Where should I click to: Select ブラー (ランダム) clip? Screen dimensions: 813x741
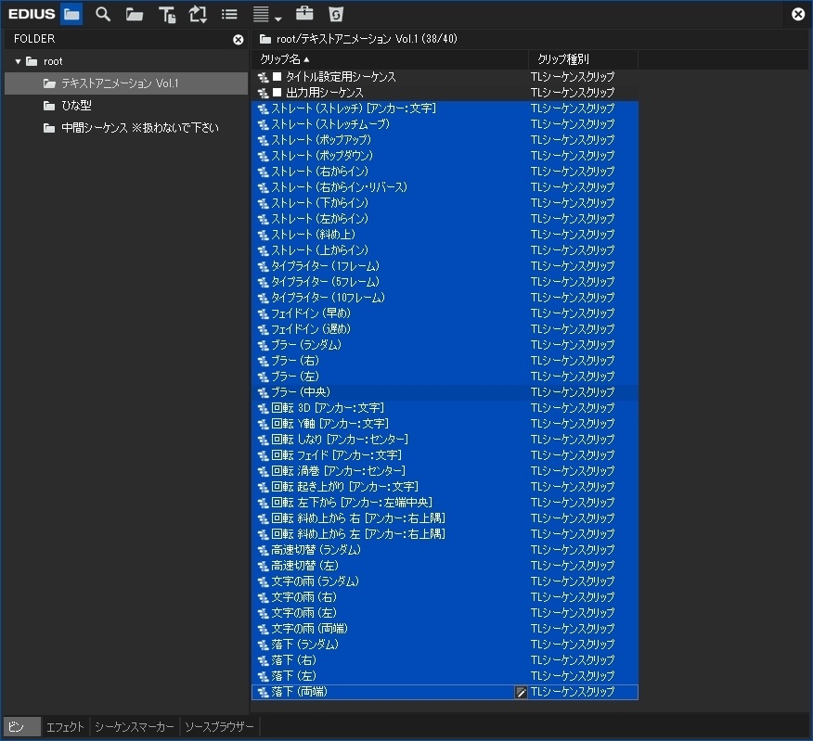point(445,345)
